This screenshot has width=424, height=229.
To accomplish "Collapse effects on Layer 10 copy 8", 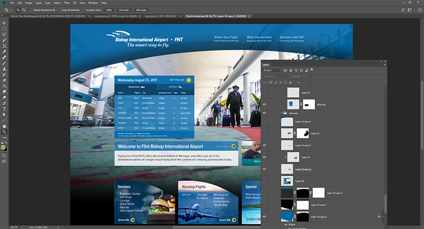I will [382, 217].
